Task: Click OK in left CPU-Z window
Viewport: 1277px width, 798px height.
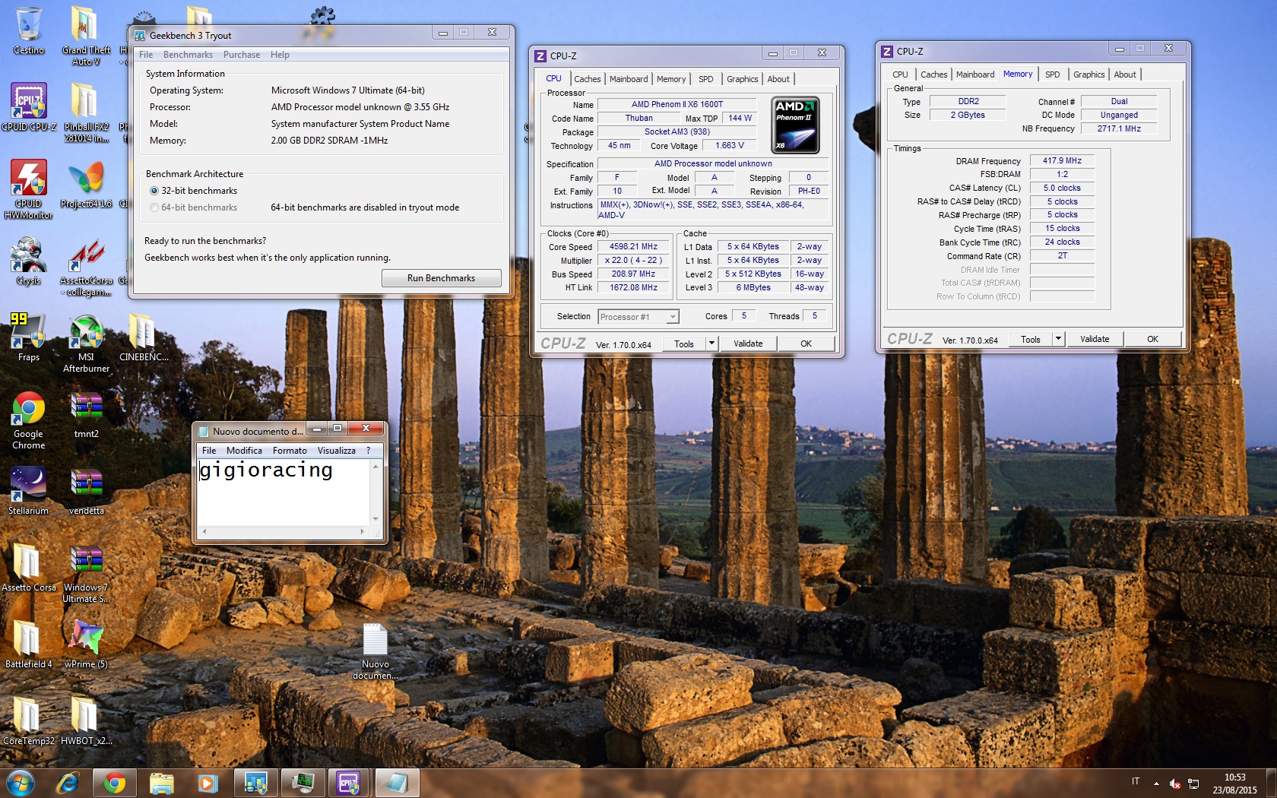Action: point(806,344)
